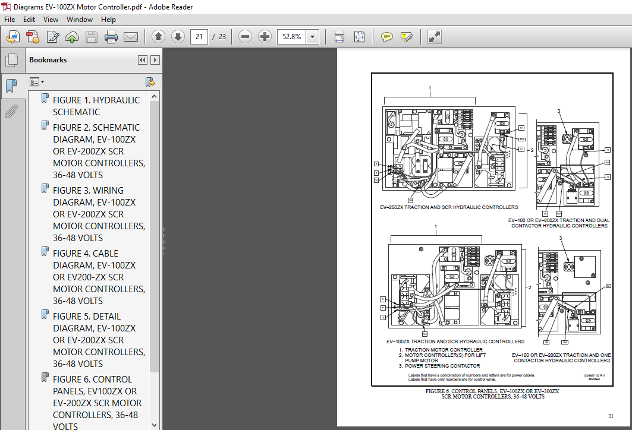Viewport: 632px width, 430px height.
Task: Open the Edit menu
Action: coord(29,20)
